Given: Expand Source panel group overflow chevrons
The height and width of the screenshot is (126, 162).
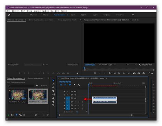Looking at the screenshot, I should click(80, 20).
